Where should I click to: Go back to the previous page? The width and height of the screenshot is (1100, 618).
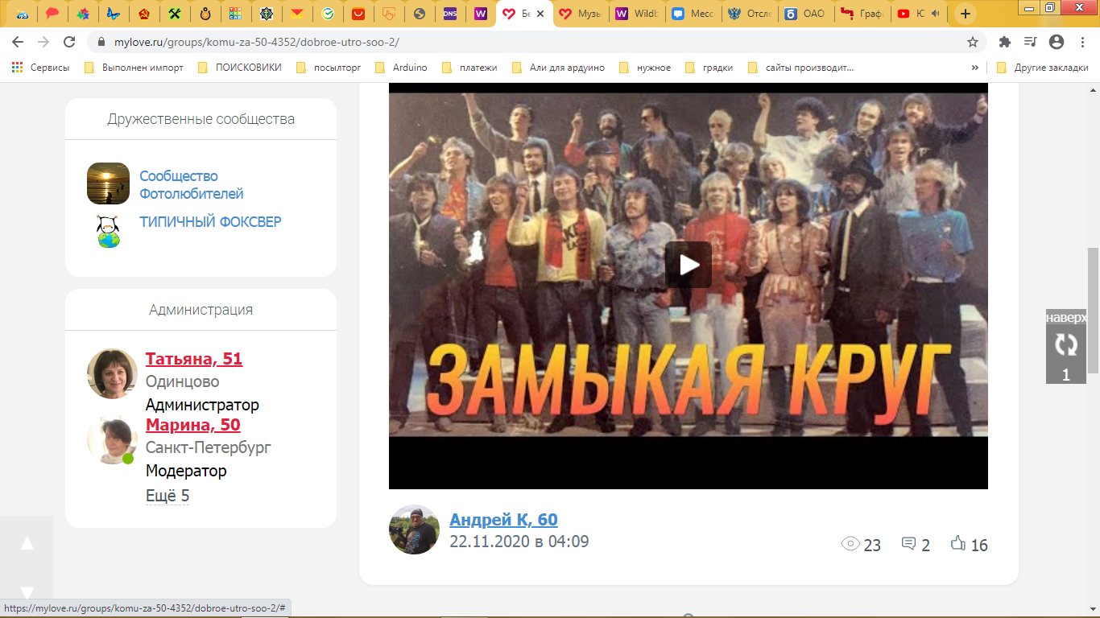click(18, 42)
